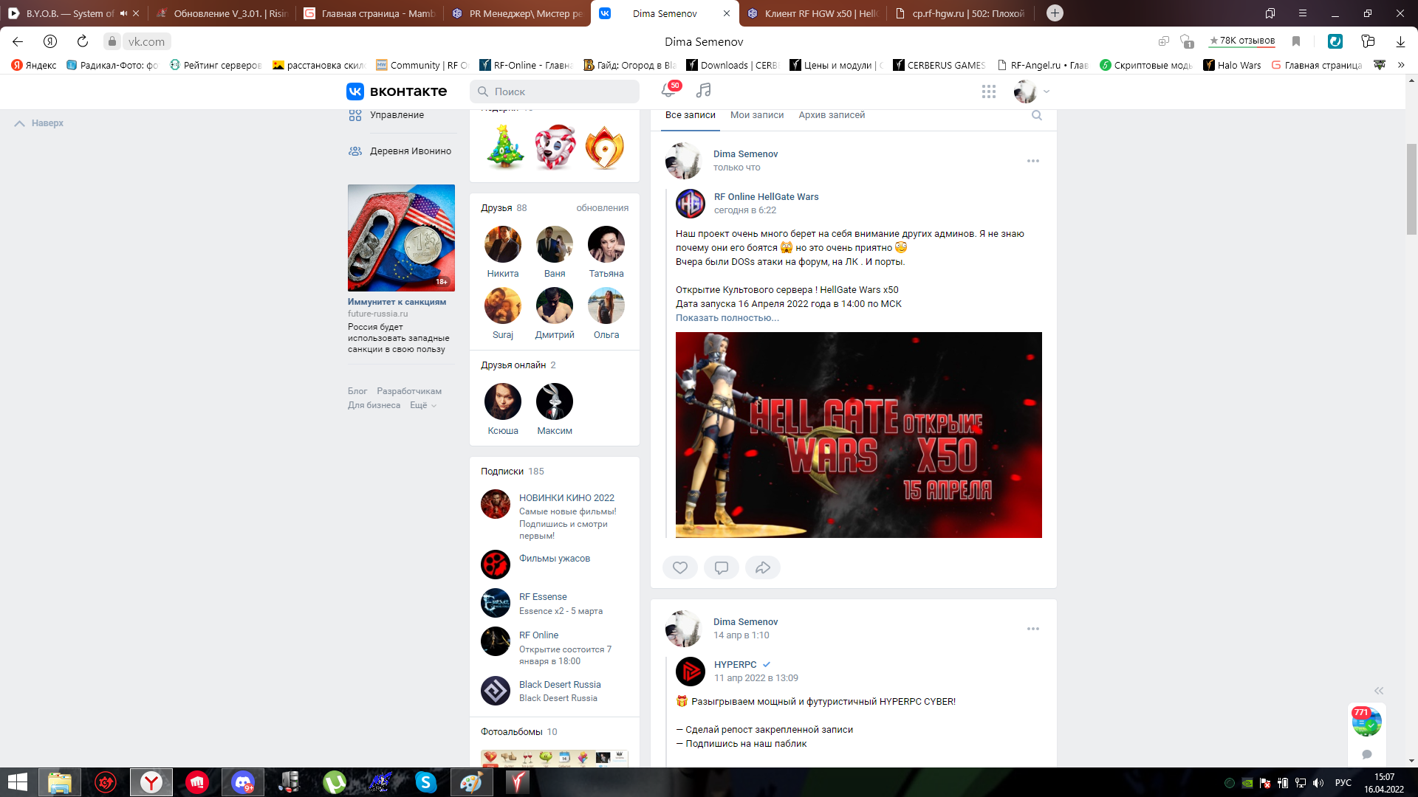Open messages bubble icon bottom right
The width and height of the screenshot is (1418, 797).
pos(1367,754)
